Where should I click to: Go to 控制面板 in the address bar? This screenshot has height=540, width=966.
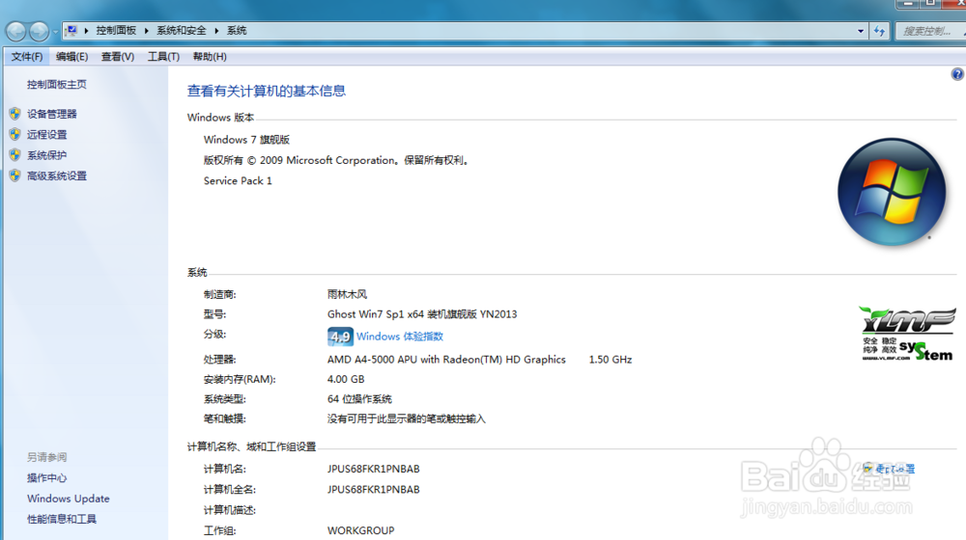pos(116,30)
